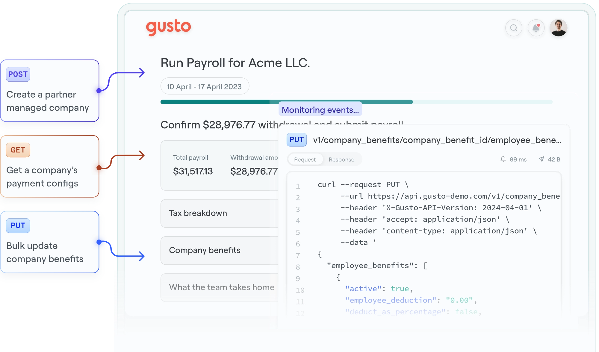599x352 pixels.
Task: Select the POST badge on partner company card
Action: (18, 74)
